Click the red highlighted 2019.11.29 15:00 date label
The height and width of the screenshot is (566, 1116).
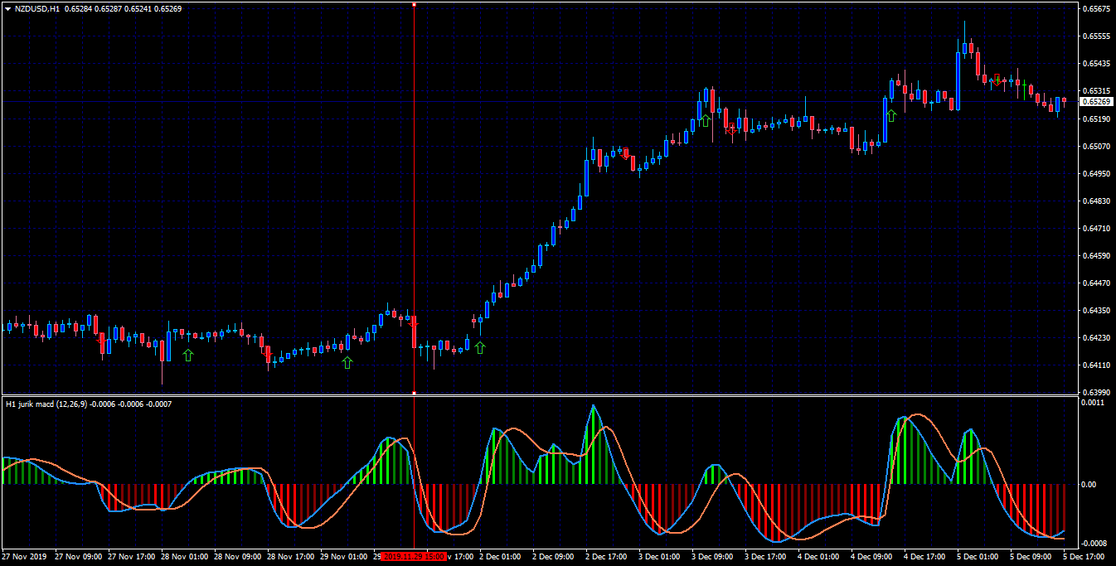tap(414, 557)
